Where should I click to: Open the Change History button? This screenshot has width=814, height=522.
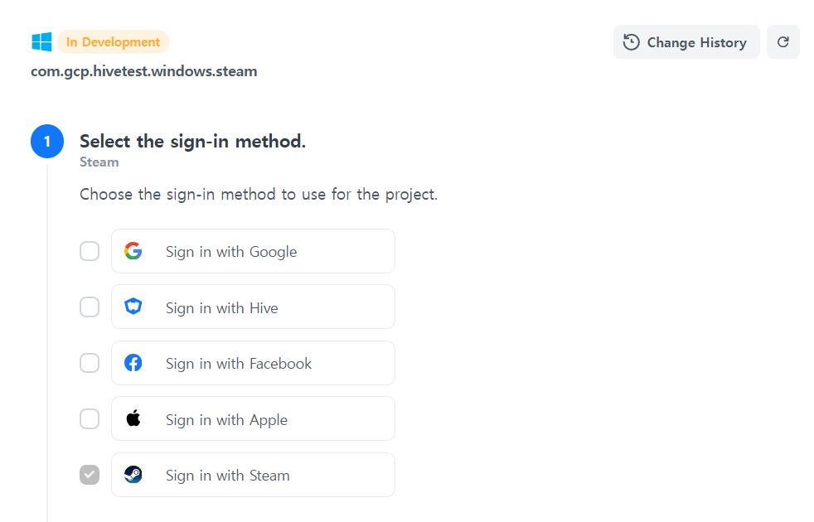(x=686, y=42)
